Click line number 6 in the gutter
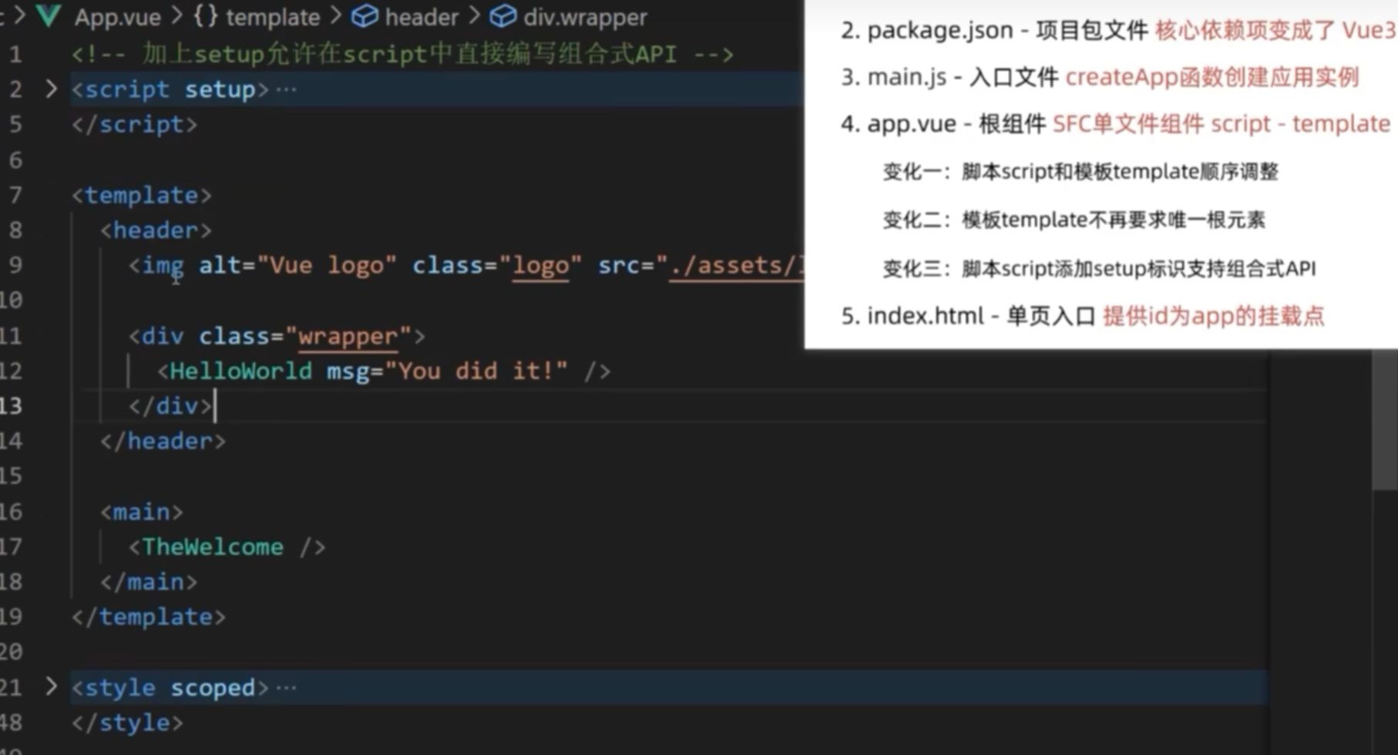The image size is (1398, 755). click(x=15, y=160)
